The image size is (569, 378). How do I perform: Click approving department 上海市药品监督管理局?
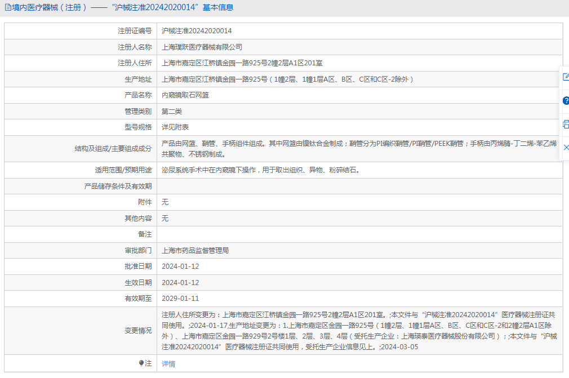[x=195, y=250]
